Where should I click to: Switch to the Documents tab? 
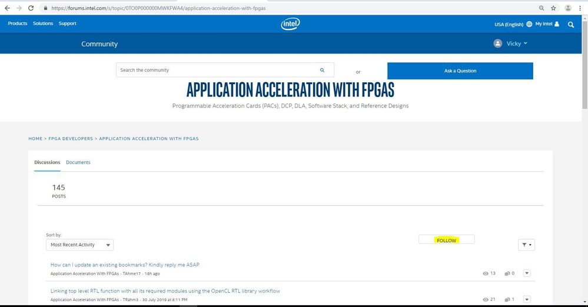pyautogui.click(x=78, y=162)
